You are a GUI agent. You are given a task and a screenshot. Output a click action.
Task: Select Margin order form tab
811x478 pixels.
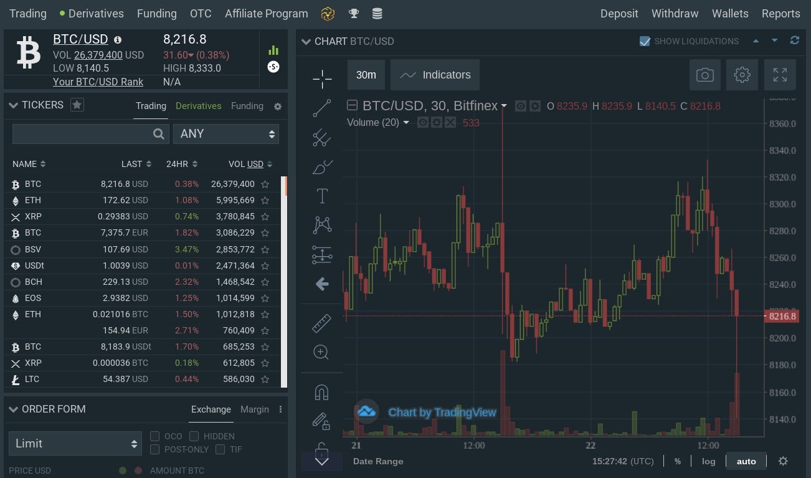[255, 409]
